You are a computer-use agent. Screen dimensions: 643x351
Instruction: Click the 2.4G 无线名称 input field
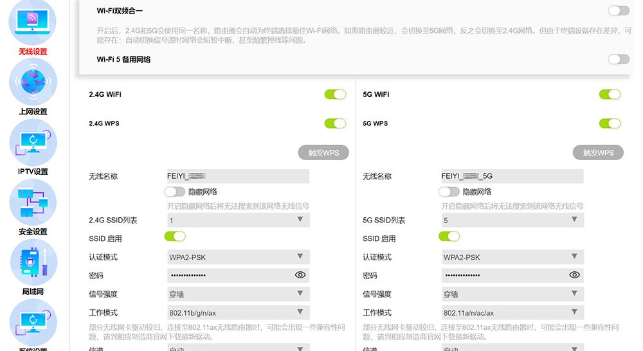pos(238,176)
